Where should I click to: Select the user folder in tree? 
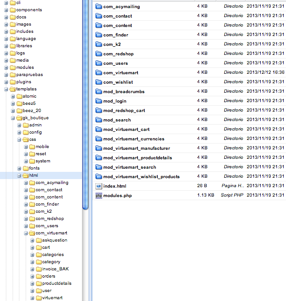click(47, 291)
